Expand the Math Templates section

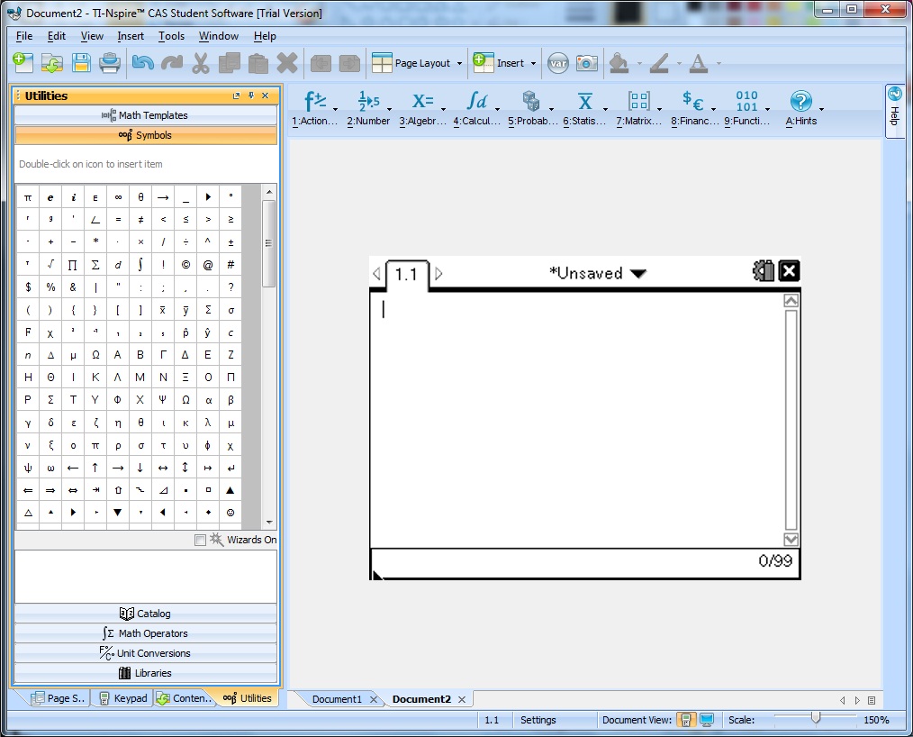[x=145, y=115]
